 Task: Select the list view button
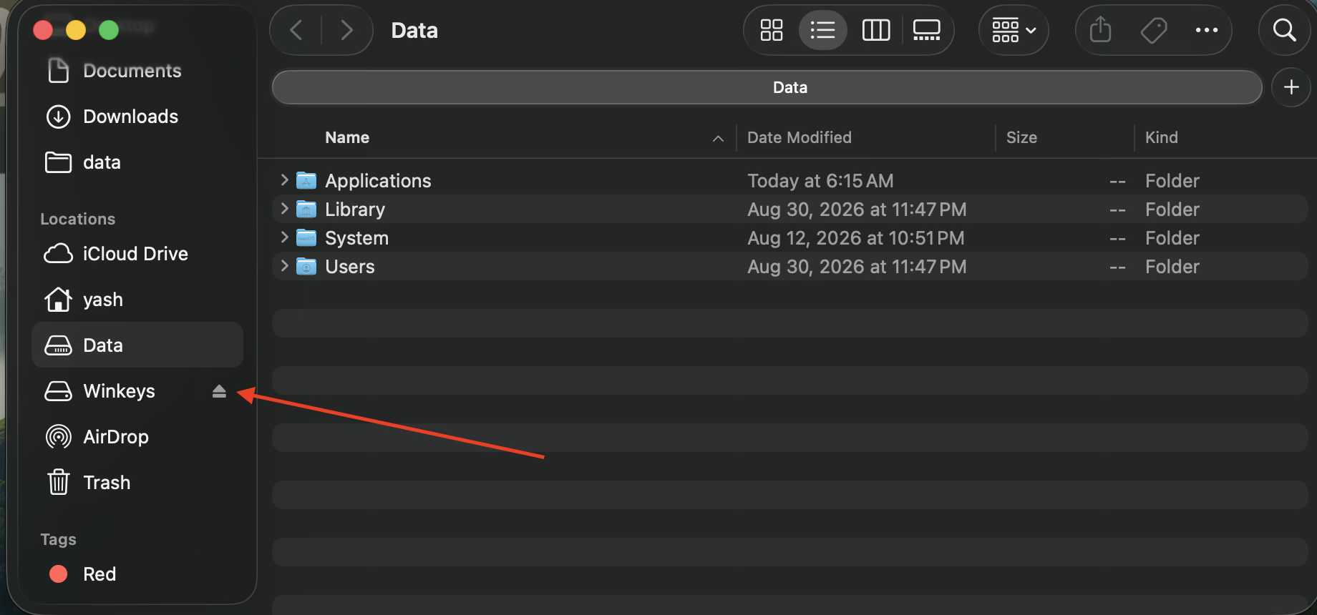(822, 30)
